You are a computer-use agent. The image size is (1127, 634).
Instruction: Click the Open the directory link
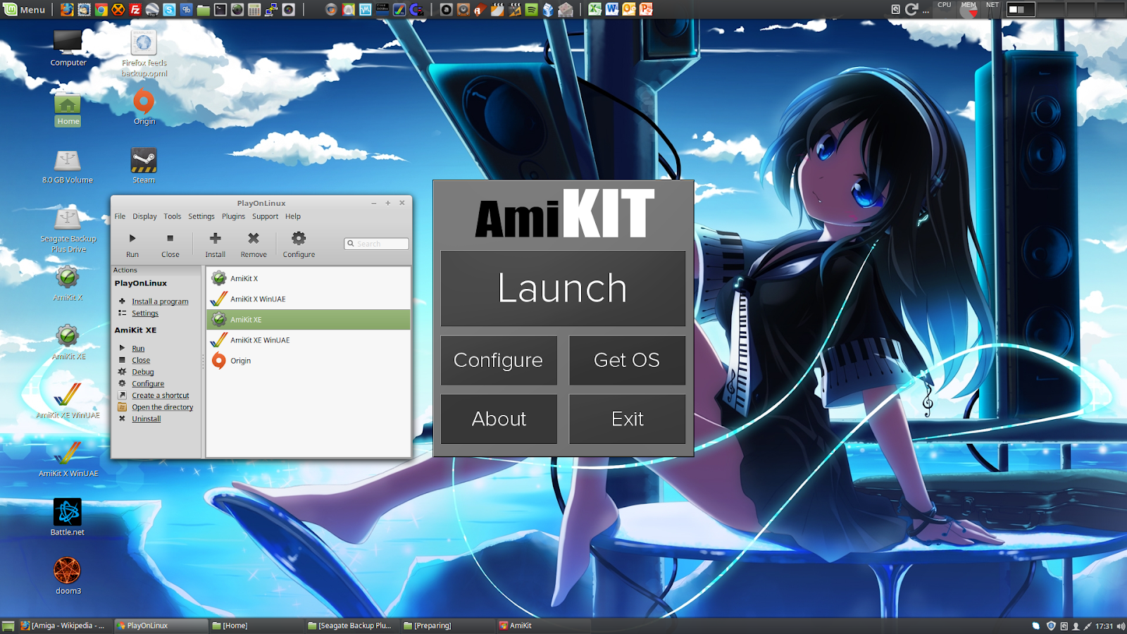pyautogui.click(x=162, y=407)
